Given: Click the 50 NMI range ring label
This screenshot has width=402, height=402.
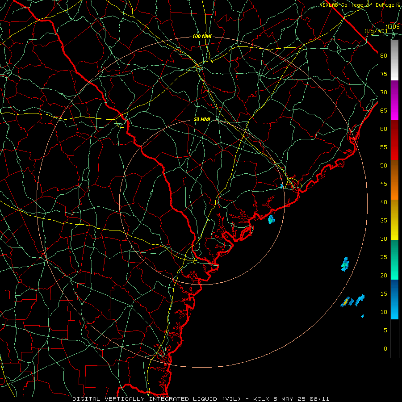Looking at the screenshot, I should click(202, 119).
